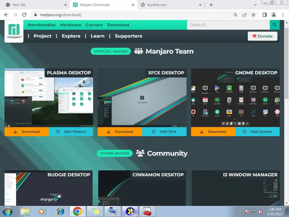Click the taskbar clock showing 2:40 AM
The image size is (289, 217).
pos(275,212)
